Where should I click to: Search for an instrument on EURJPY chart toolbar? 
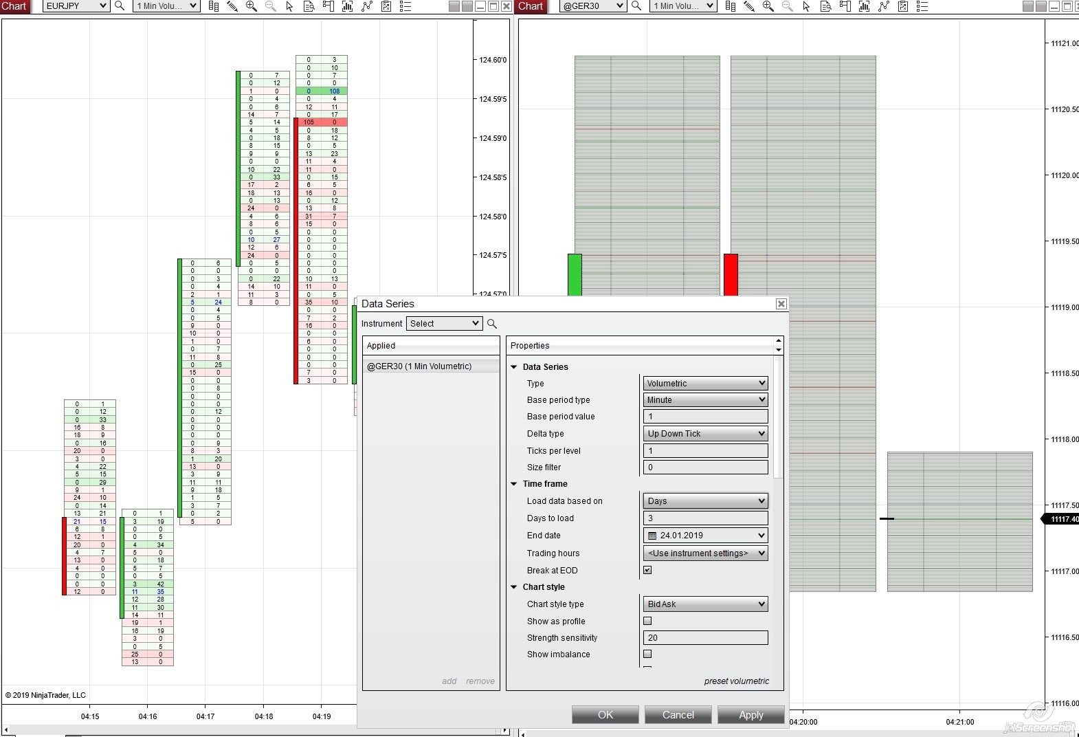tap(120, 6)
